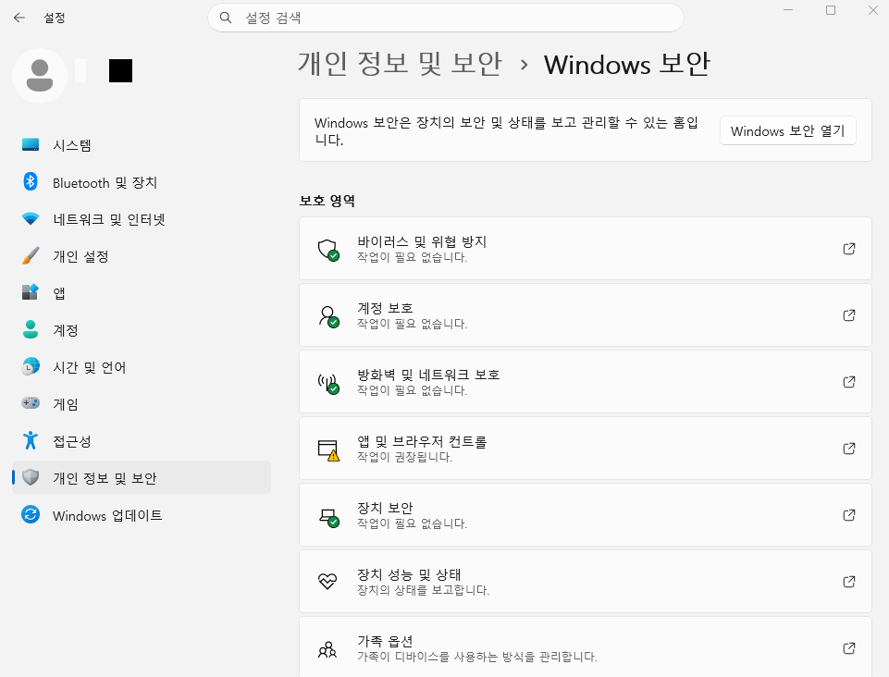Click the Windows 보안 page title
This screenshot has height=677, width=889.
pos(626,64)
